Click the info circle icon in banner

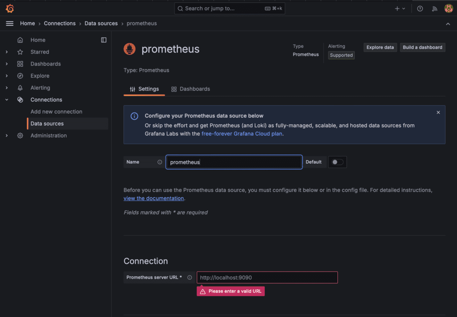point(134,116)
